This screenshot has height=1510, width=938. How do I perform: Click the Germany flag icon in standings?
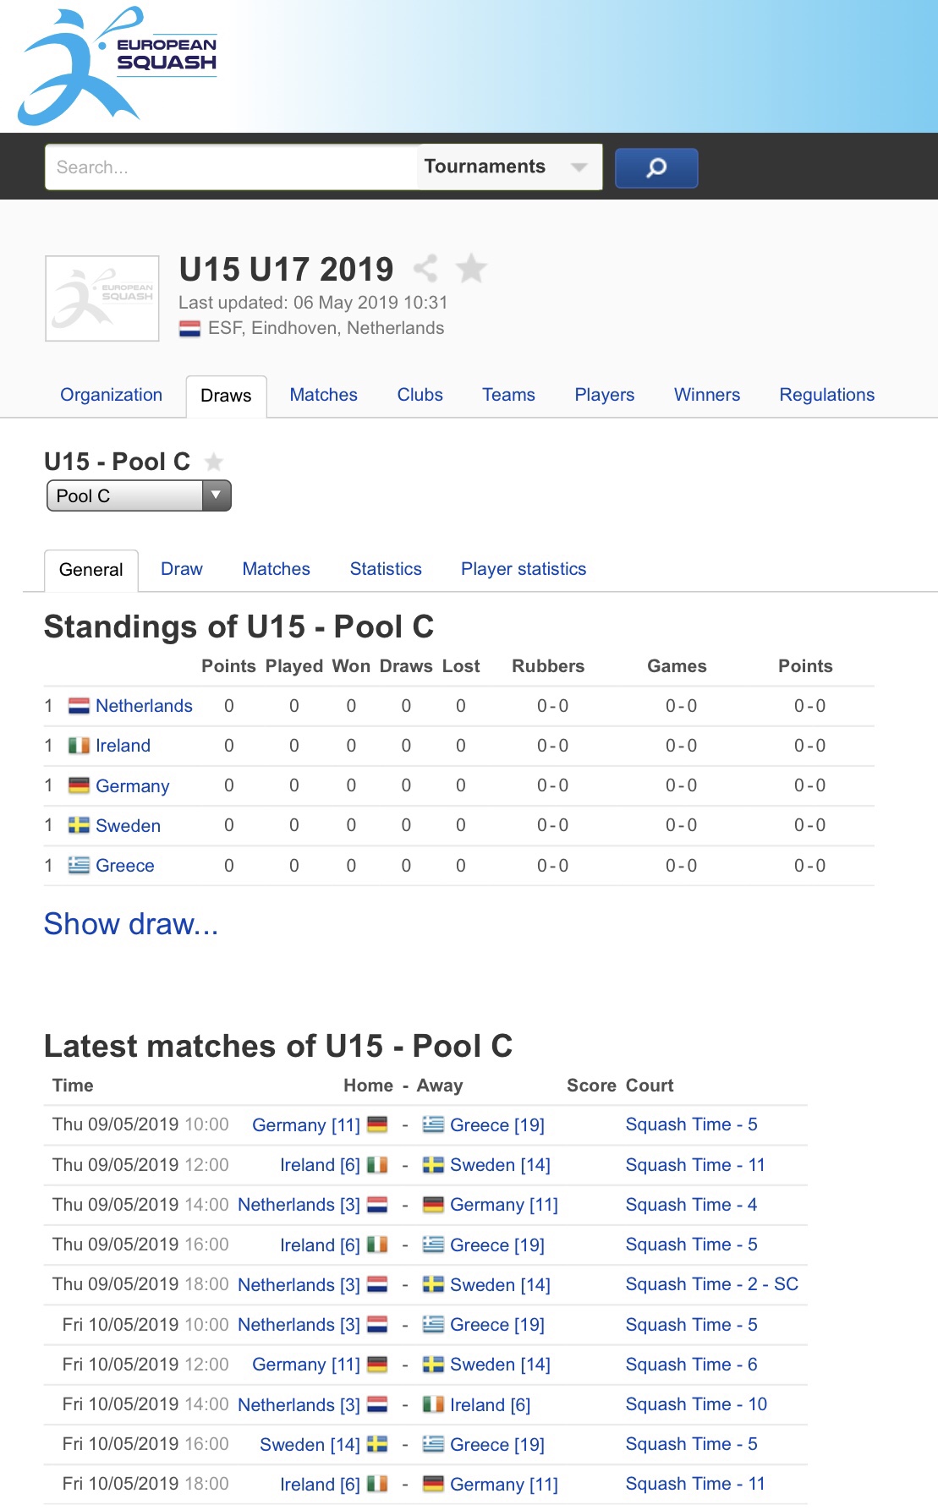[x=79, y=785]
